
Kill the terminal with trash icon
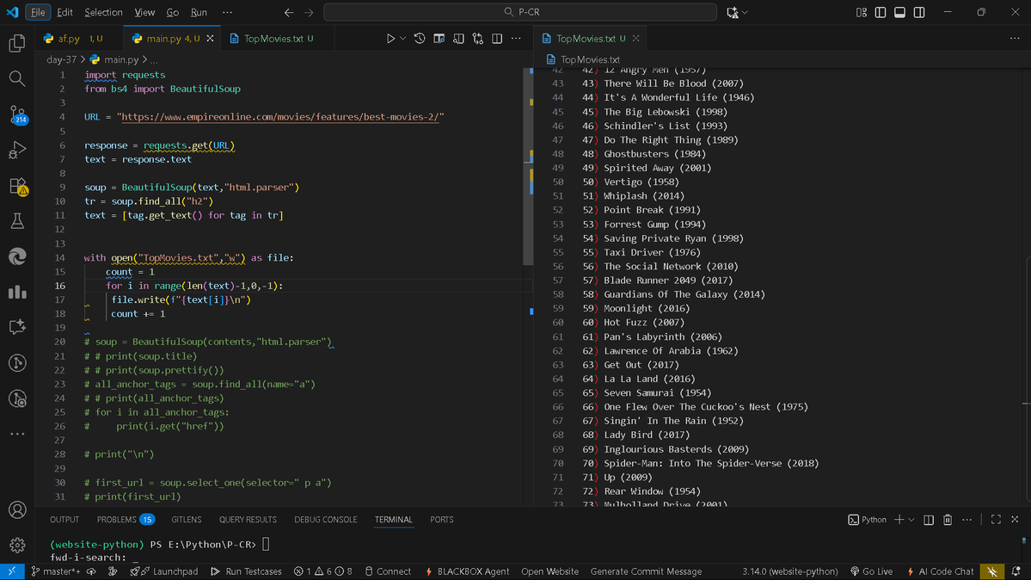[x=948, y=520]
